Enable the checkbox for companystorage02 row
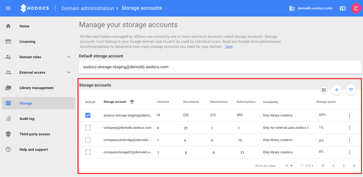The image size is (363, 177). pyautogui.click(x=88, y=152)
